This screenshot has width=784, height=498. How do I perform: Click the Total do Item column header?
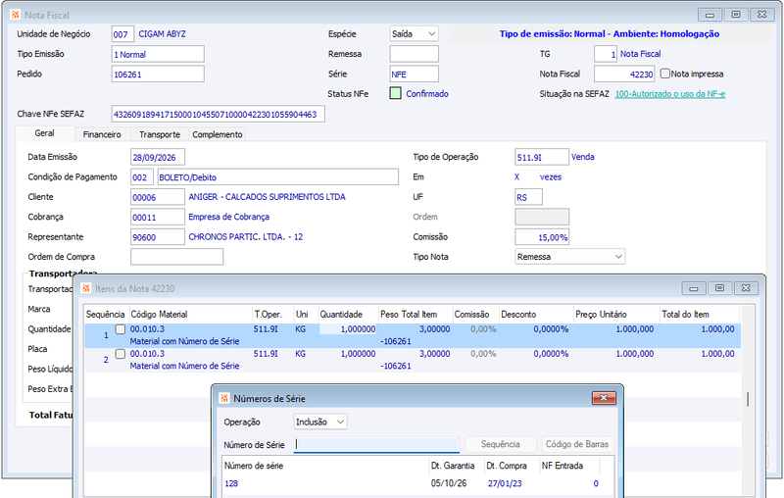click(699, 314)
